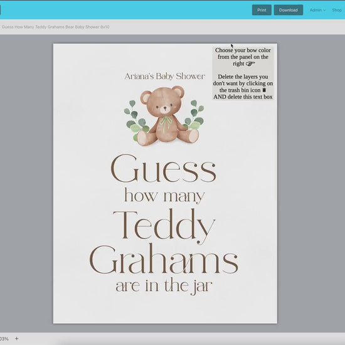Select the teddy bear image
Image resolution: width=345 pixels, height=345 pixels.
164,116
